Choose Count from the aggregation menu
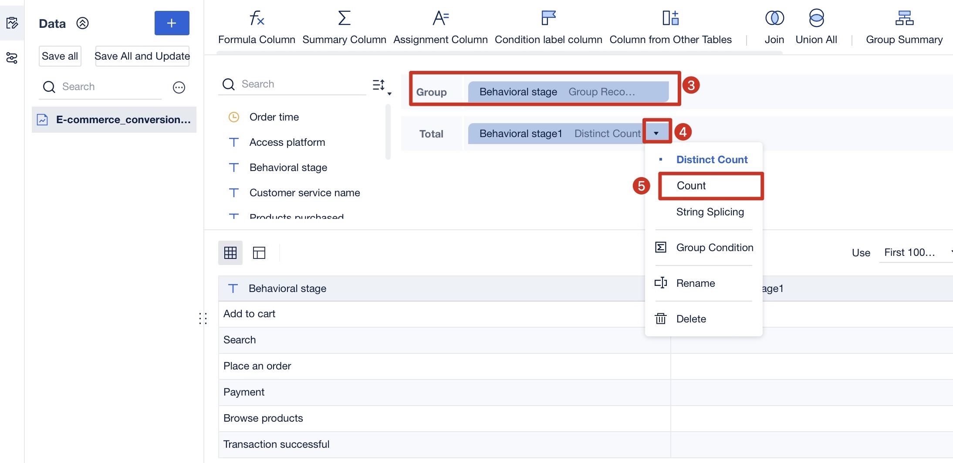Viewport: 953px width, 463px height. pos(691,185)
